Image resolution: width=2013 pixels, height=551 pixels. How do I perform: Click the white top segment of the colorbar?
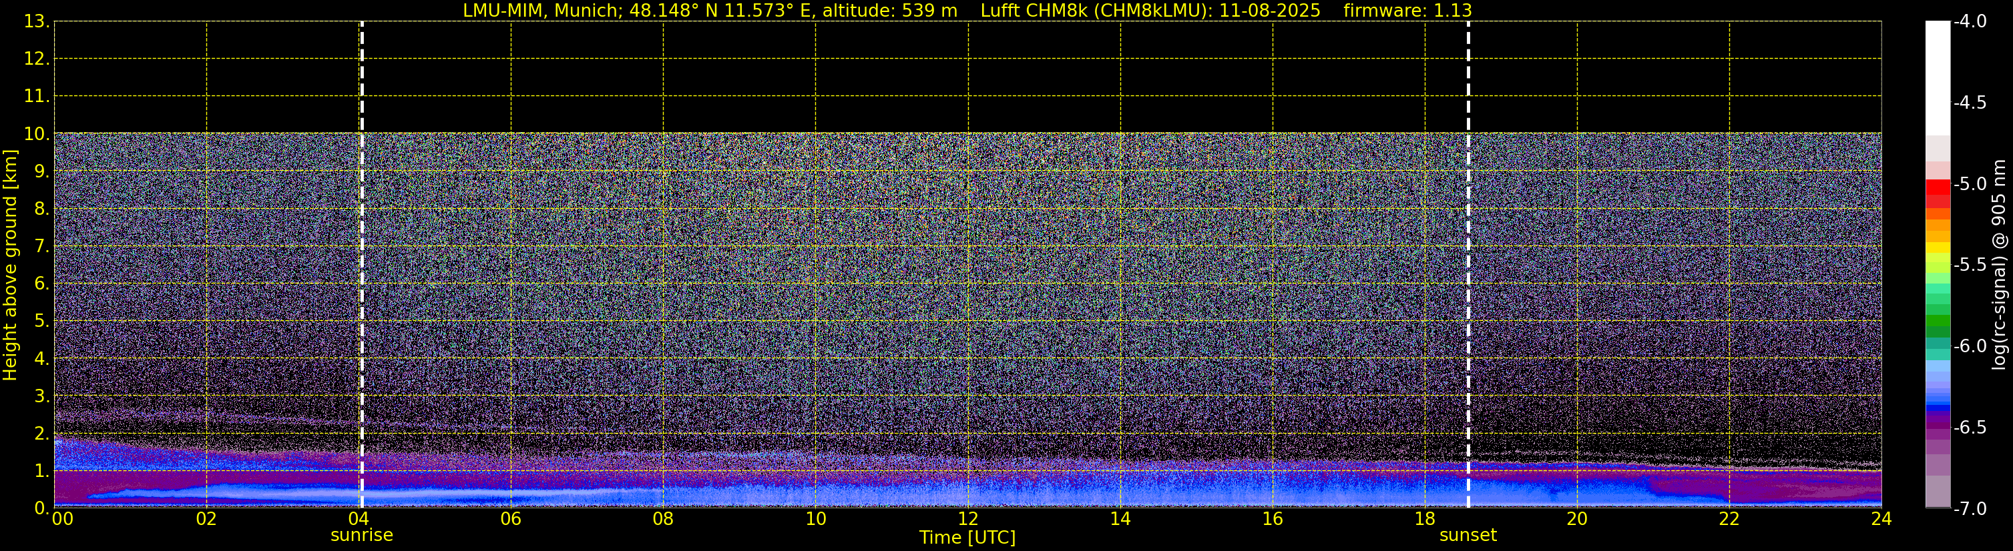(x=1938, y=78)
